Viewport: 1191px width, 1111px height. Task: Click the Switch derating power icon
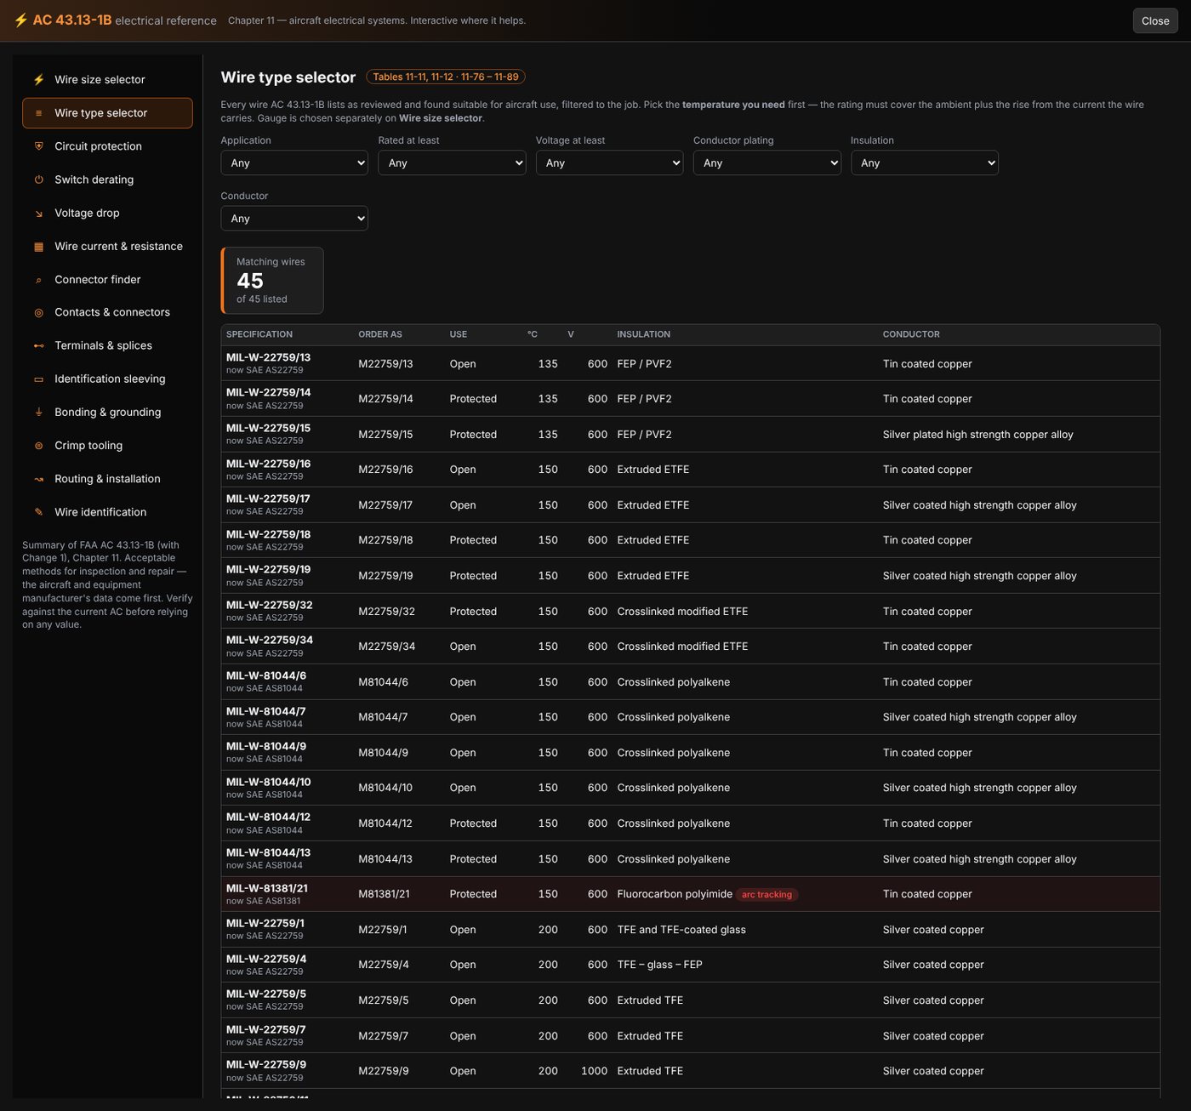[38, 179]
